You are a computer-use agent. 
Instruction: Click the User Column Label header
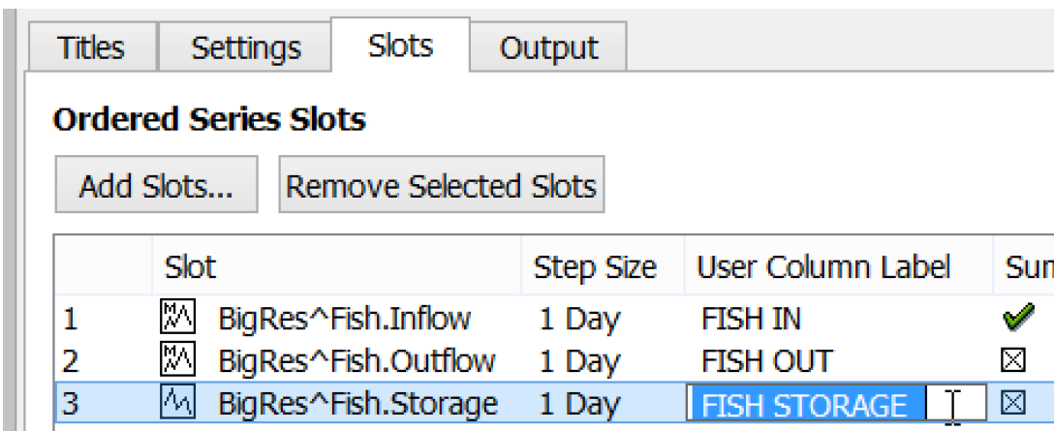coord(823,266)
